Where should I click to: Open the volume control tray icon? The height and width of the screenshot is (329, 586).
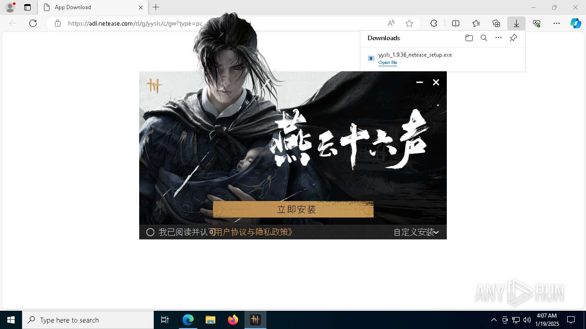pyautogui.click(x=526, y=320)
